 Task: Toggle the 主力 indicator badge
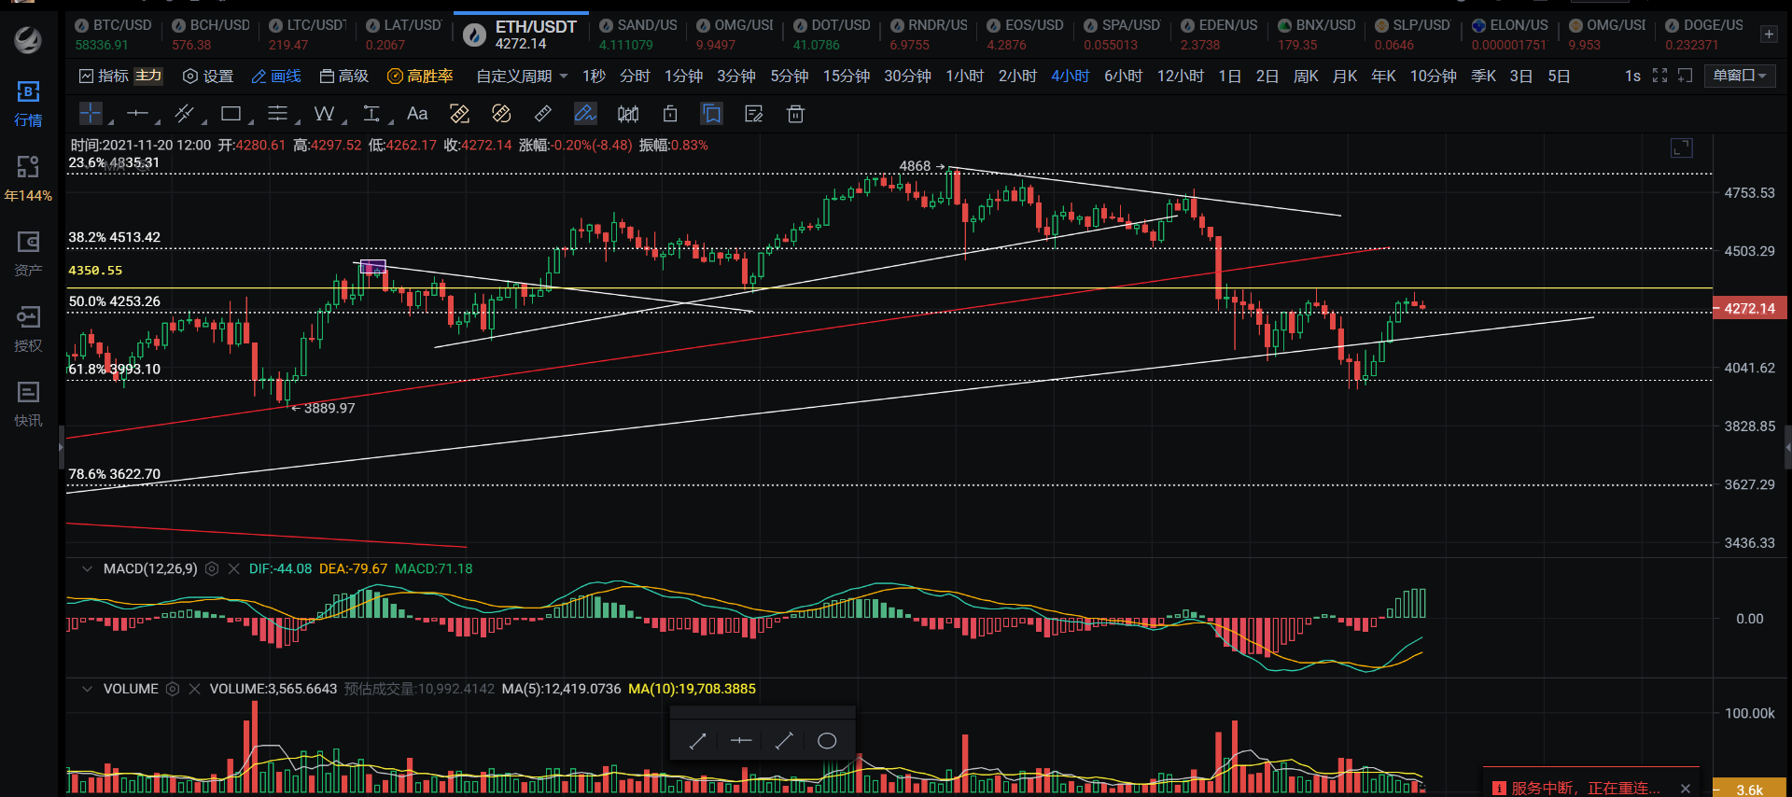[x=148, y=76]
